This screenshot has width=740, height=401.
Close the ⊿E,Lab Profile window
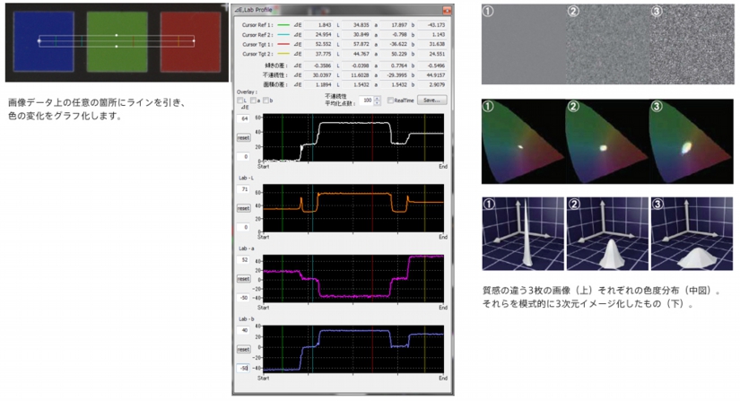coord(447,10)
